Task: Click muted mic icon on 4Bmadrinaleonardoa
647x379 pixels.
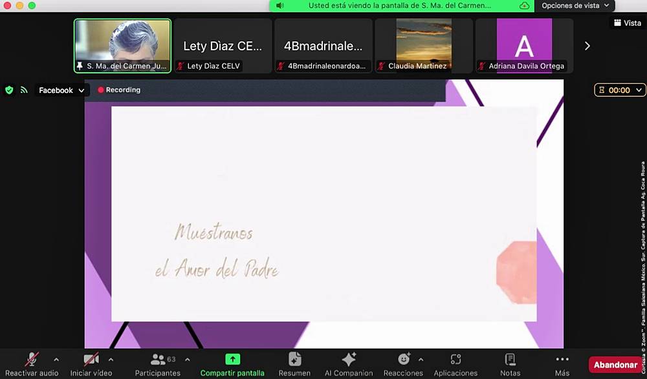Action: coord(281,66)
